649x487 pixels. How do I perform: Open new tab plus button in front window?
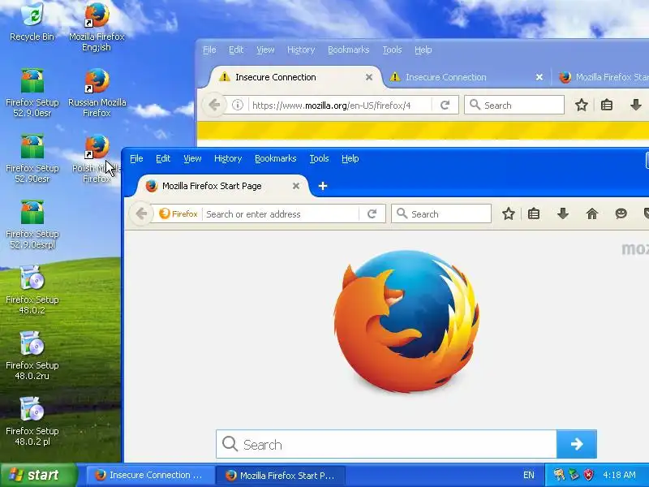click(x=323, y=187)
